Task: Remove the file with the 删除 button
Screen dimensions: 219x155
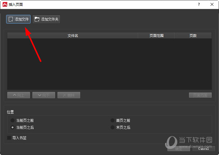Action: [x=69, y=95]
